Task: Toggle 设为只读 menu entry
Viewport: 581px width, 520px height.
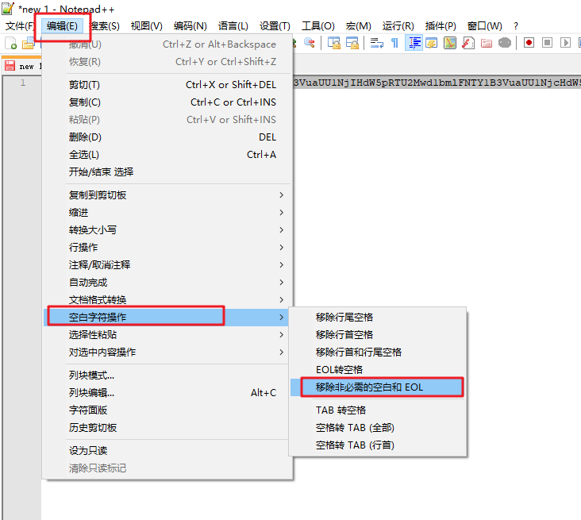Action: click(x=167, y=451)
